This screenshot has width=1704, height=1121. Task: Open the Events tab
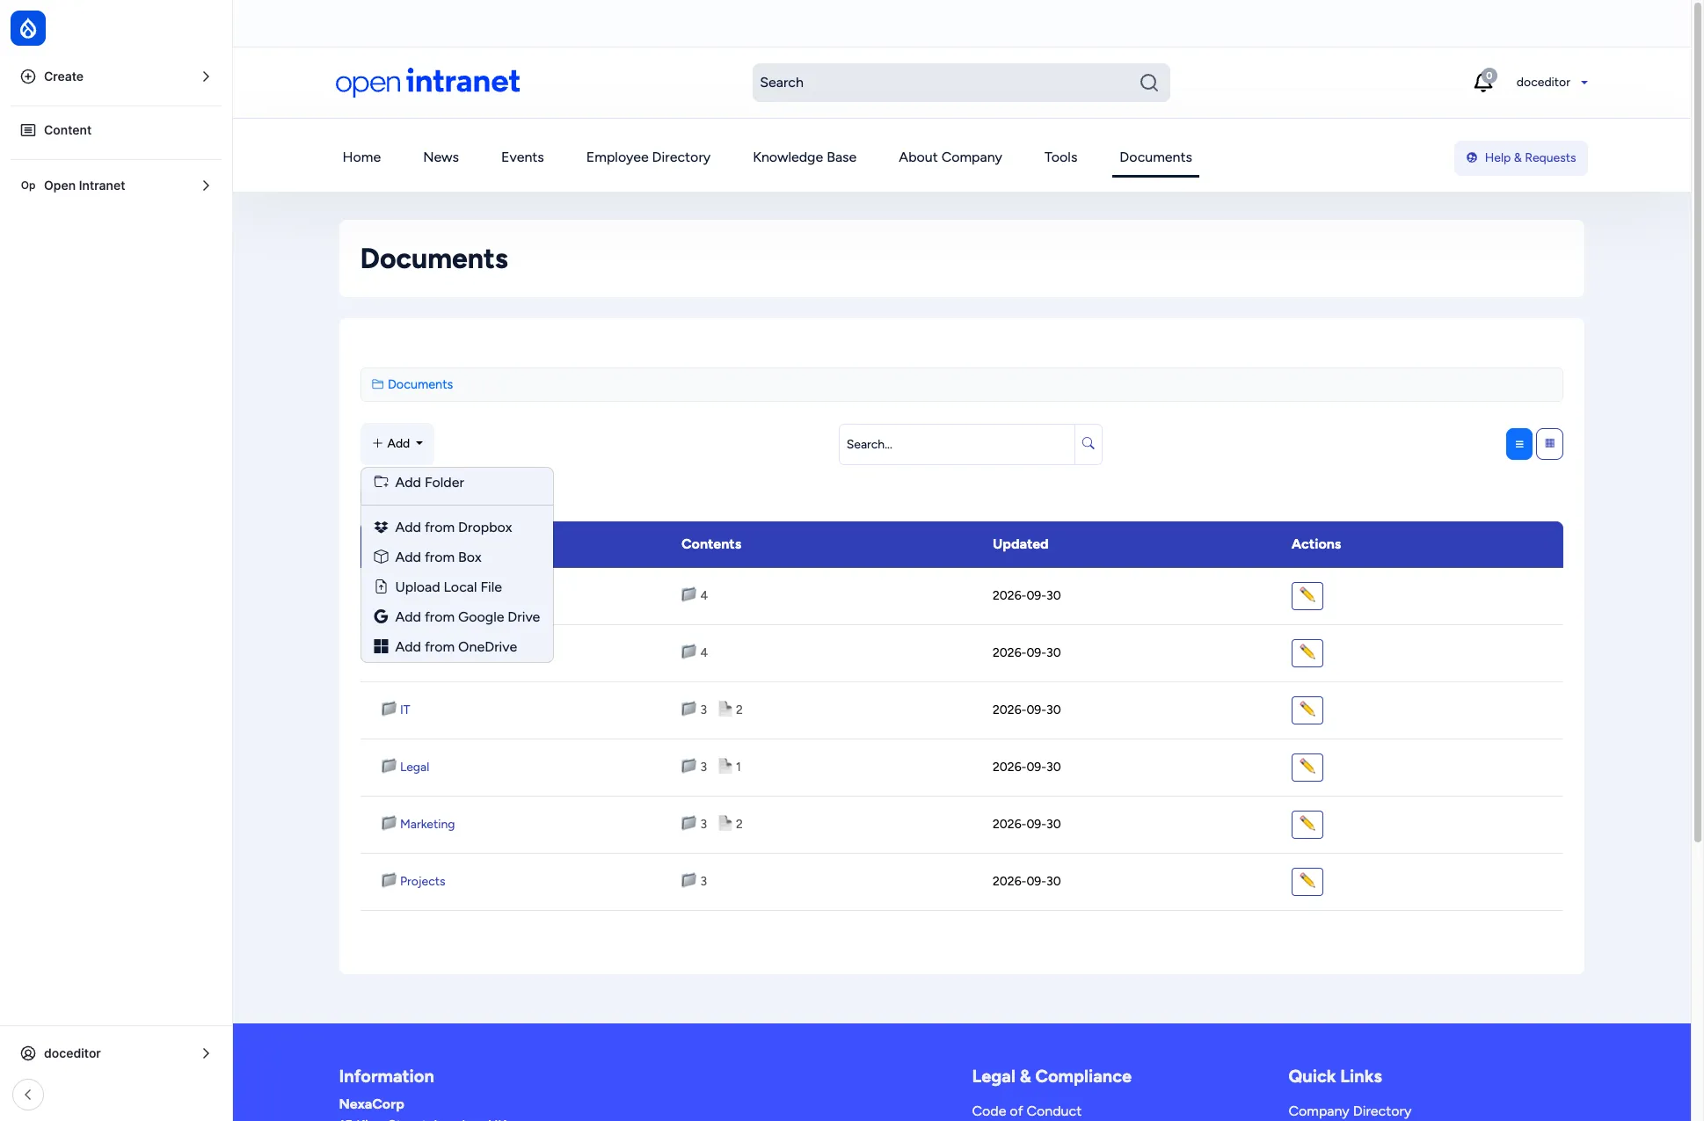tap(522, 157)
